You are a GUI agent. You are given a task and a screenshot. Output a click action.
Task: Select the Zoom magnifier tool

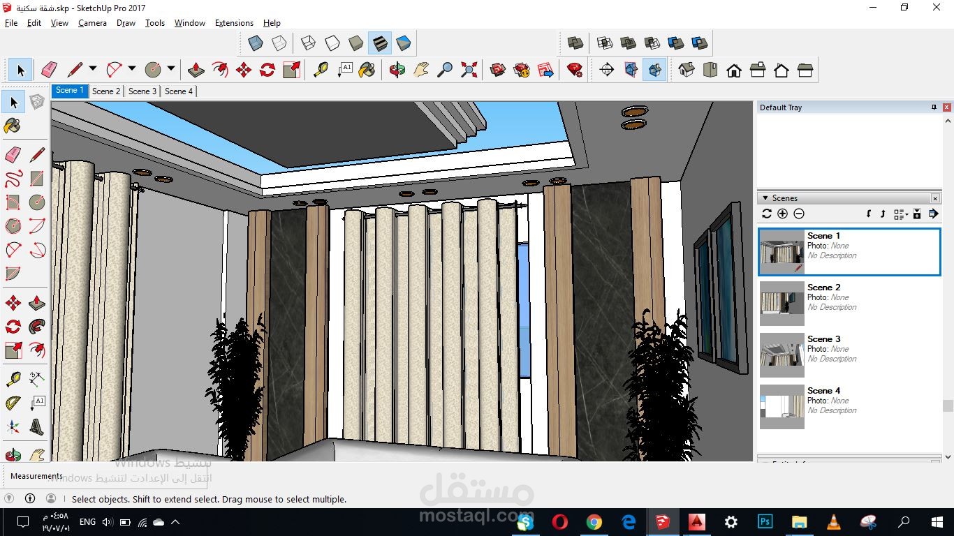coord(444,70)
